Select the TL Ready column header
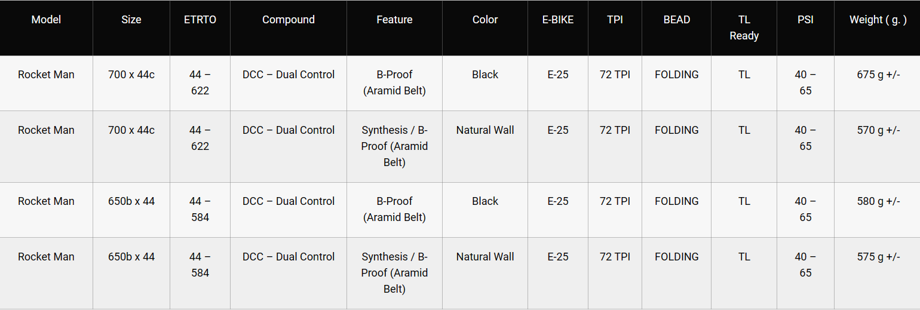 coord(744,28)
